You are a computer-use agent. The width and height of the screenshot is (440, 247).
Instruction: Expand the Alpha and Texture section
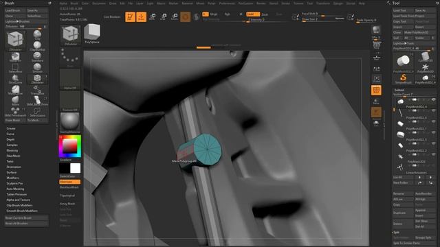coord(19,200)
